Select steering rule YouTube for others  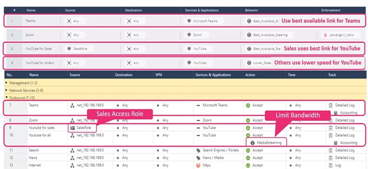pos(40,63)
